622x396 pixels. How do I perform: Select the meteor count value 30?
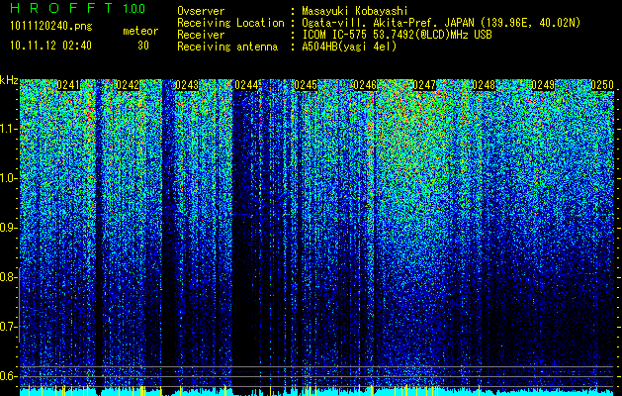[x=143, y=46]
